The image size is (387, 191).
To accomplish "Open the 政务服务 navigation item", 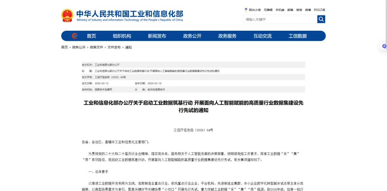I will (x=227, y=36).
